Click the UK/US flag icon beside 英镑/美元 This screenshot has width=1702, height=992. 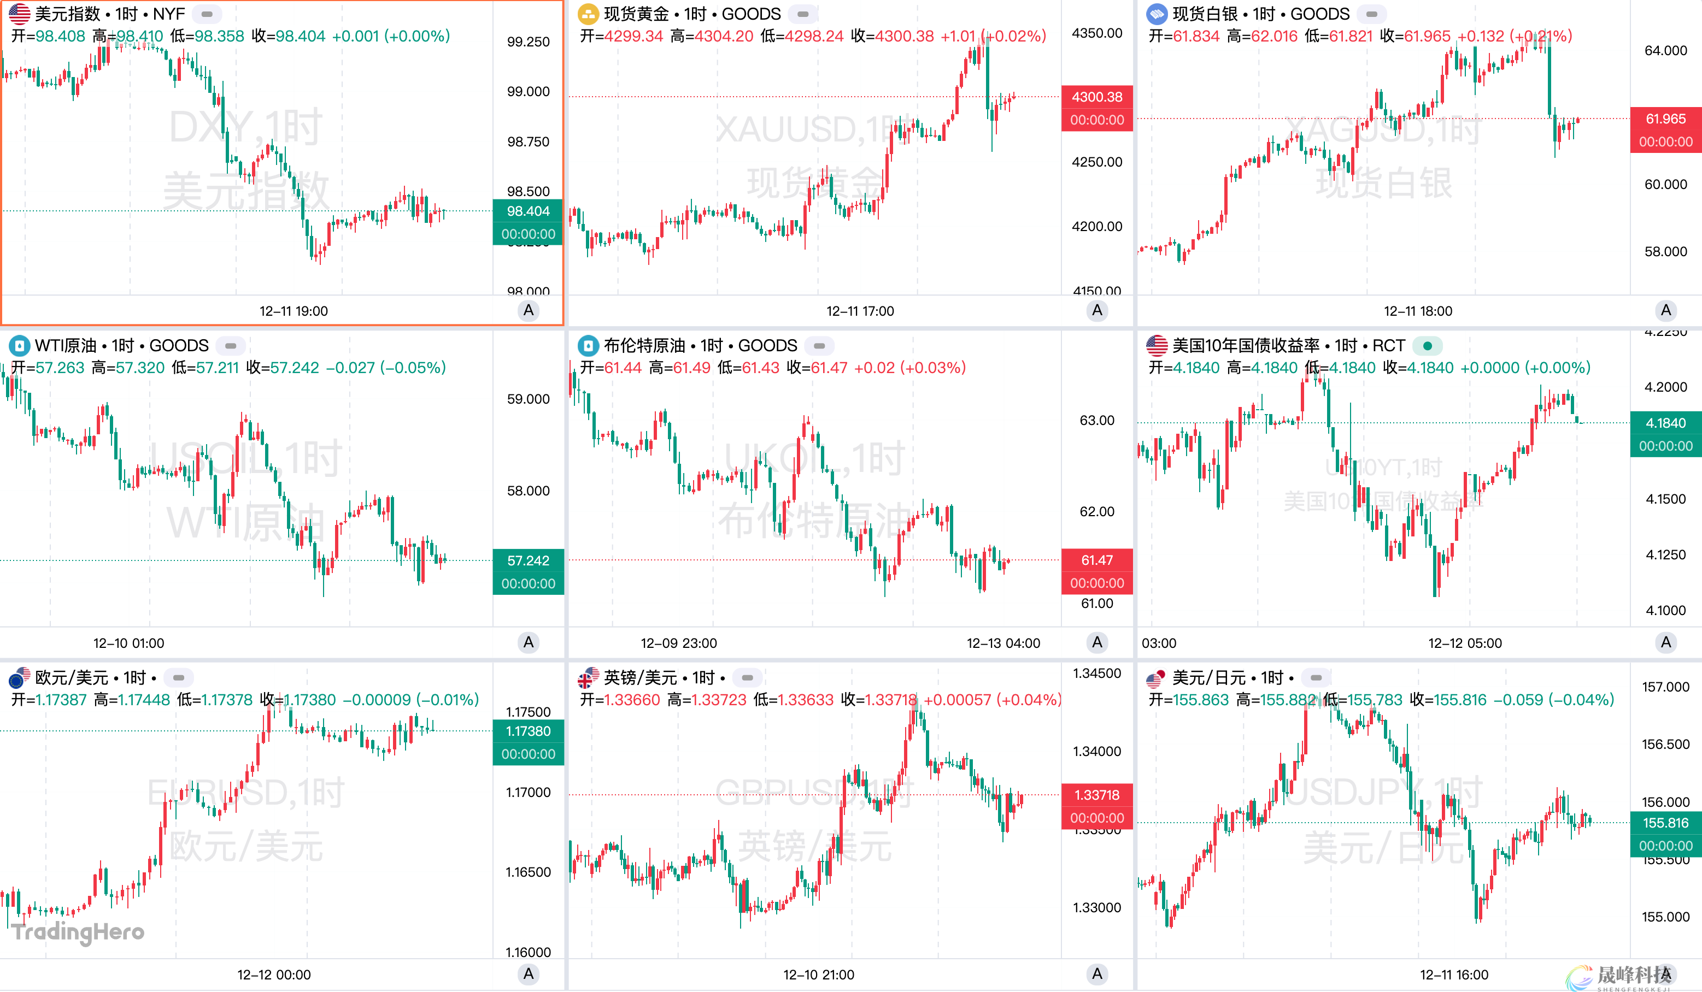(588, 677)
